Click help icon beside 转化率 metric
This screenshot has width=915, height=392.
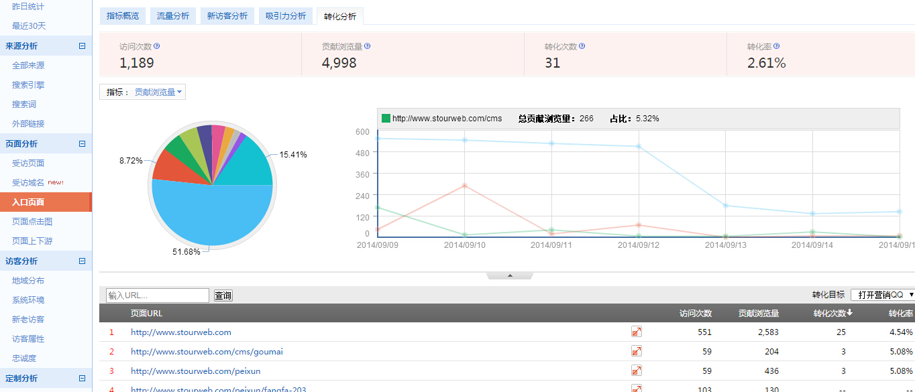(x=776, y=46)
